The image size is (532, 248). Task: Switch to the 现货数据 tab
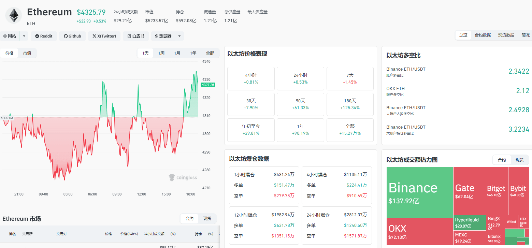[506, 35]
